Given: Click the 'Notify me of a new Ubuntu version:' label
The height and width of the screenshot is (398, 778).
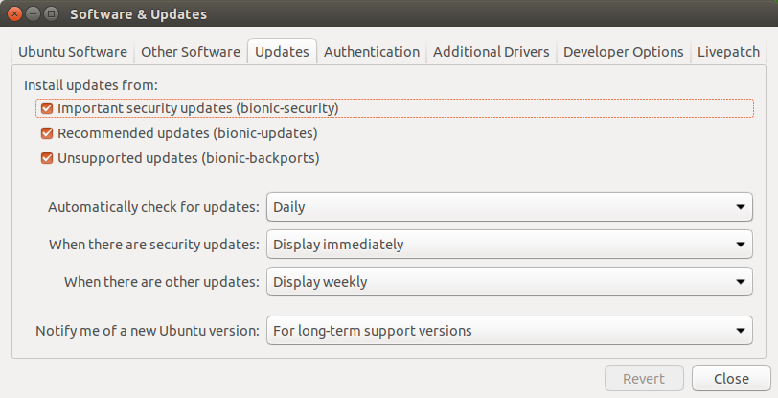Looking at the screenshot, I should pos(148,331).
